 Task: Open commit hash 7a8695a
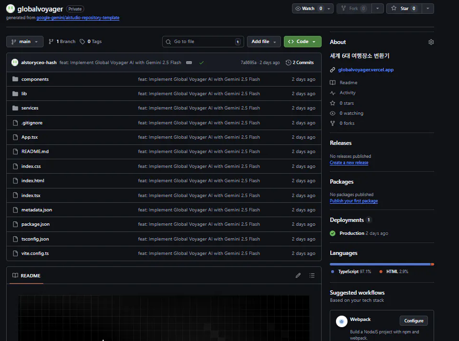pyautogui.click(x=248, y=63)
